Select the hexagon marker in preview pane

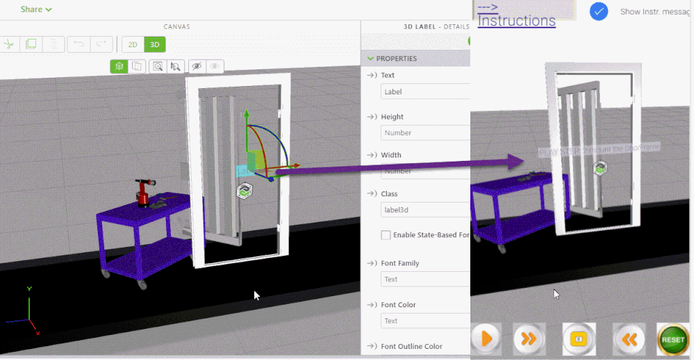[x=600, y=169]
